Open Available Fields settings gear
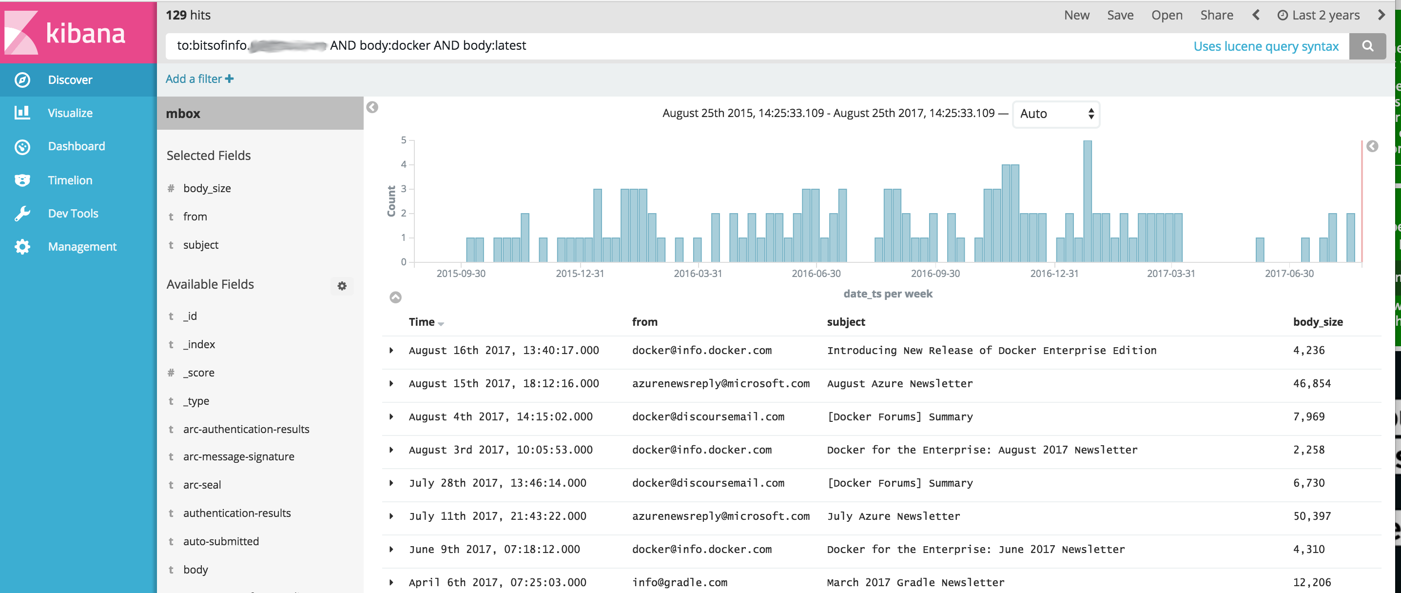The height and width of the screenshot is (593, 1401). (x=342, y=286)
